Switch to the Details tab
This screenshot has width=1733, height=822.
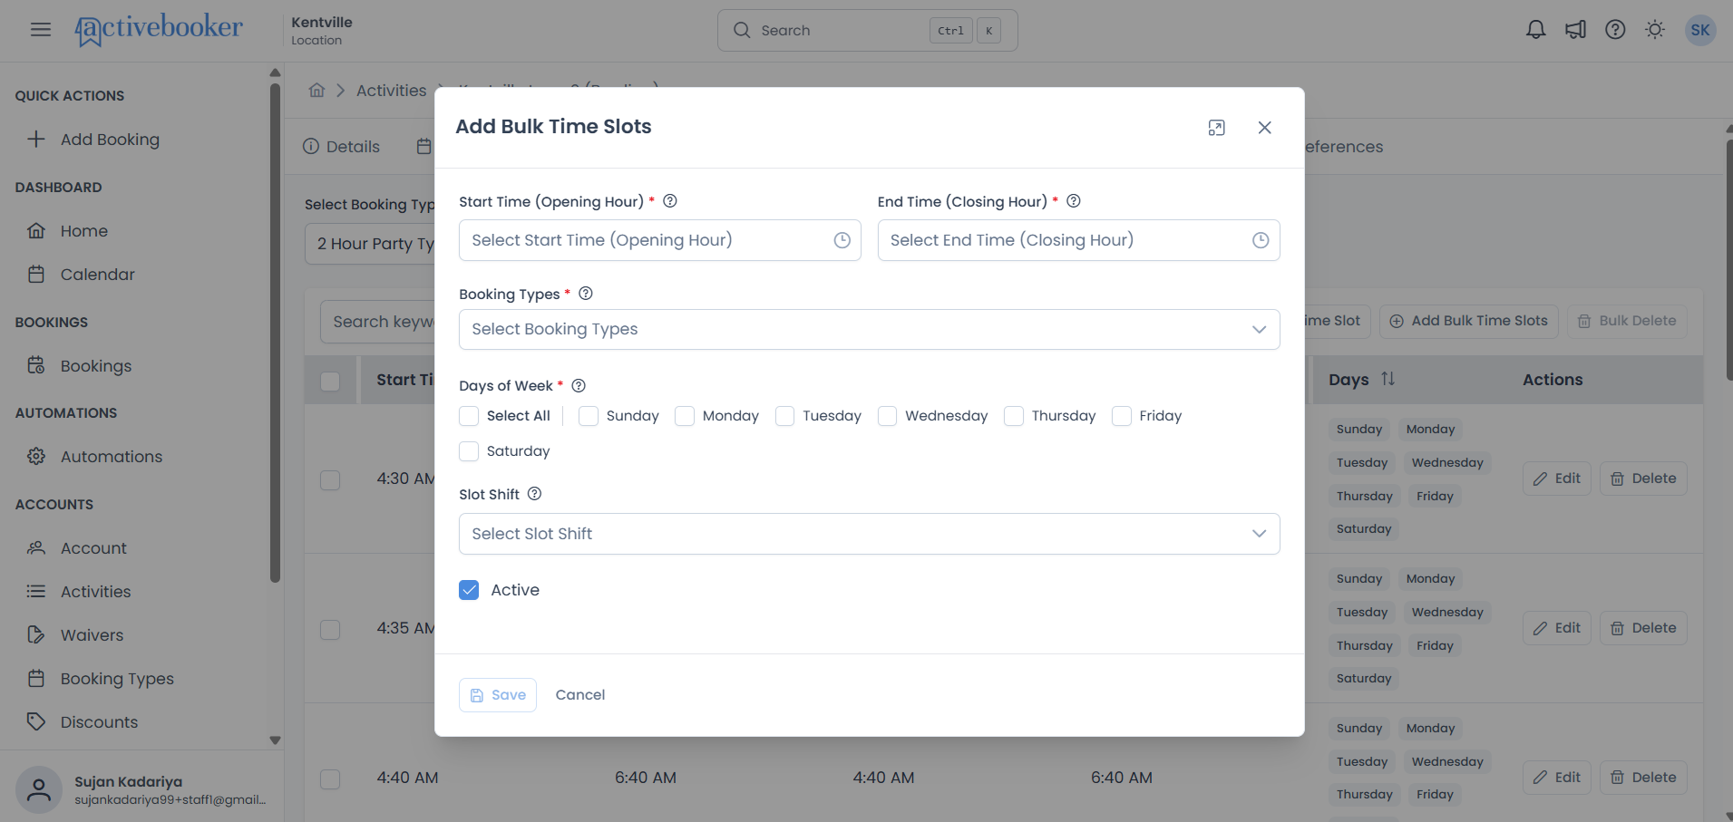pos(341,147)
